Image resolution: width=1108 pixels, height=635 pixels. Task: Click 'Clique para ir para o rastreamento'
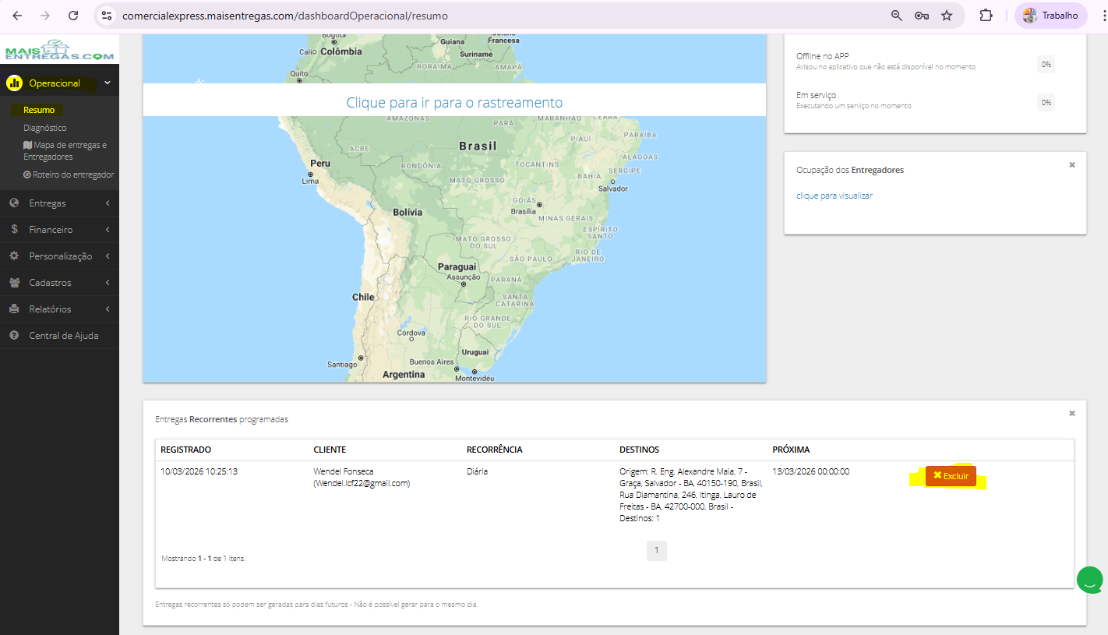[x=454, y=103]
